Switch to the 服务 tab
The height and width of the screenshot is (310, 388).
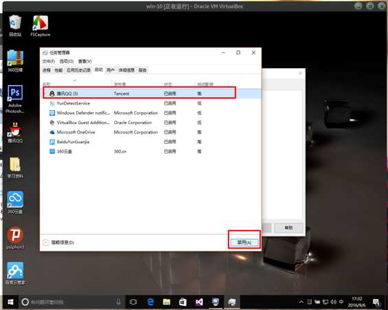[142, 70]
